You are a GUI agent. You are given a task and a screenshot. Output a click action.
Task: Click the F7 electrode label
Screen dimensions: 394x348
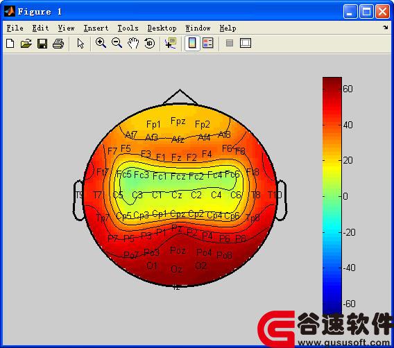[112, 151]
